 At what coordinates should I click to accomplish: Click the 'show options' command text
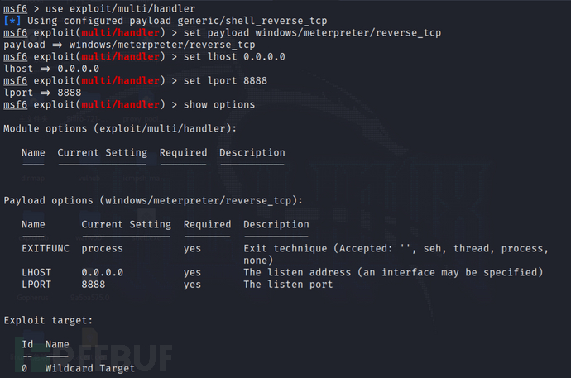click(219, 105)
